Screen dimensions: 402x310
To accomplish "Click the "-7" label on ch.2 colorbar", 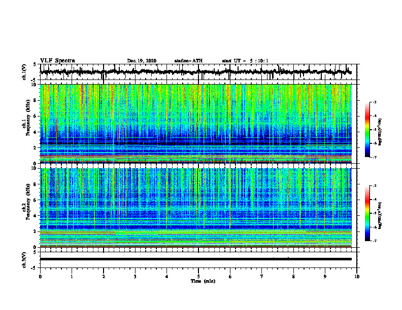I will click(375, 241).
